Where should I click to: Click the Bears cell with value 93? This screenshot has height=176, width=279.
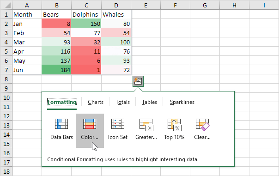[x=56, y=42]
